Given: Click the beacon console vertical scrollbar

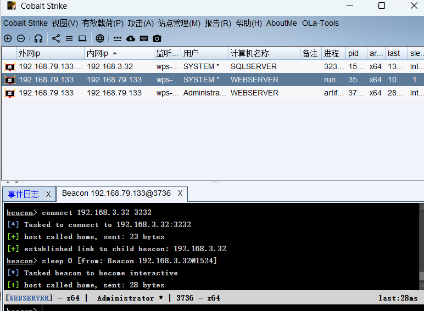Looking at the screenshot, I should [x=421, y=246].
